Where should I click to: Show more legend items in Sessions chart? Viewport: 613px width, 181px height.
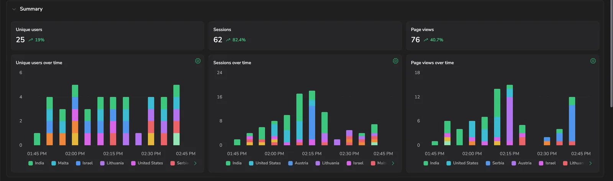393,163
